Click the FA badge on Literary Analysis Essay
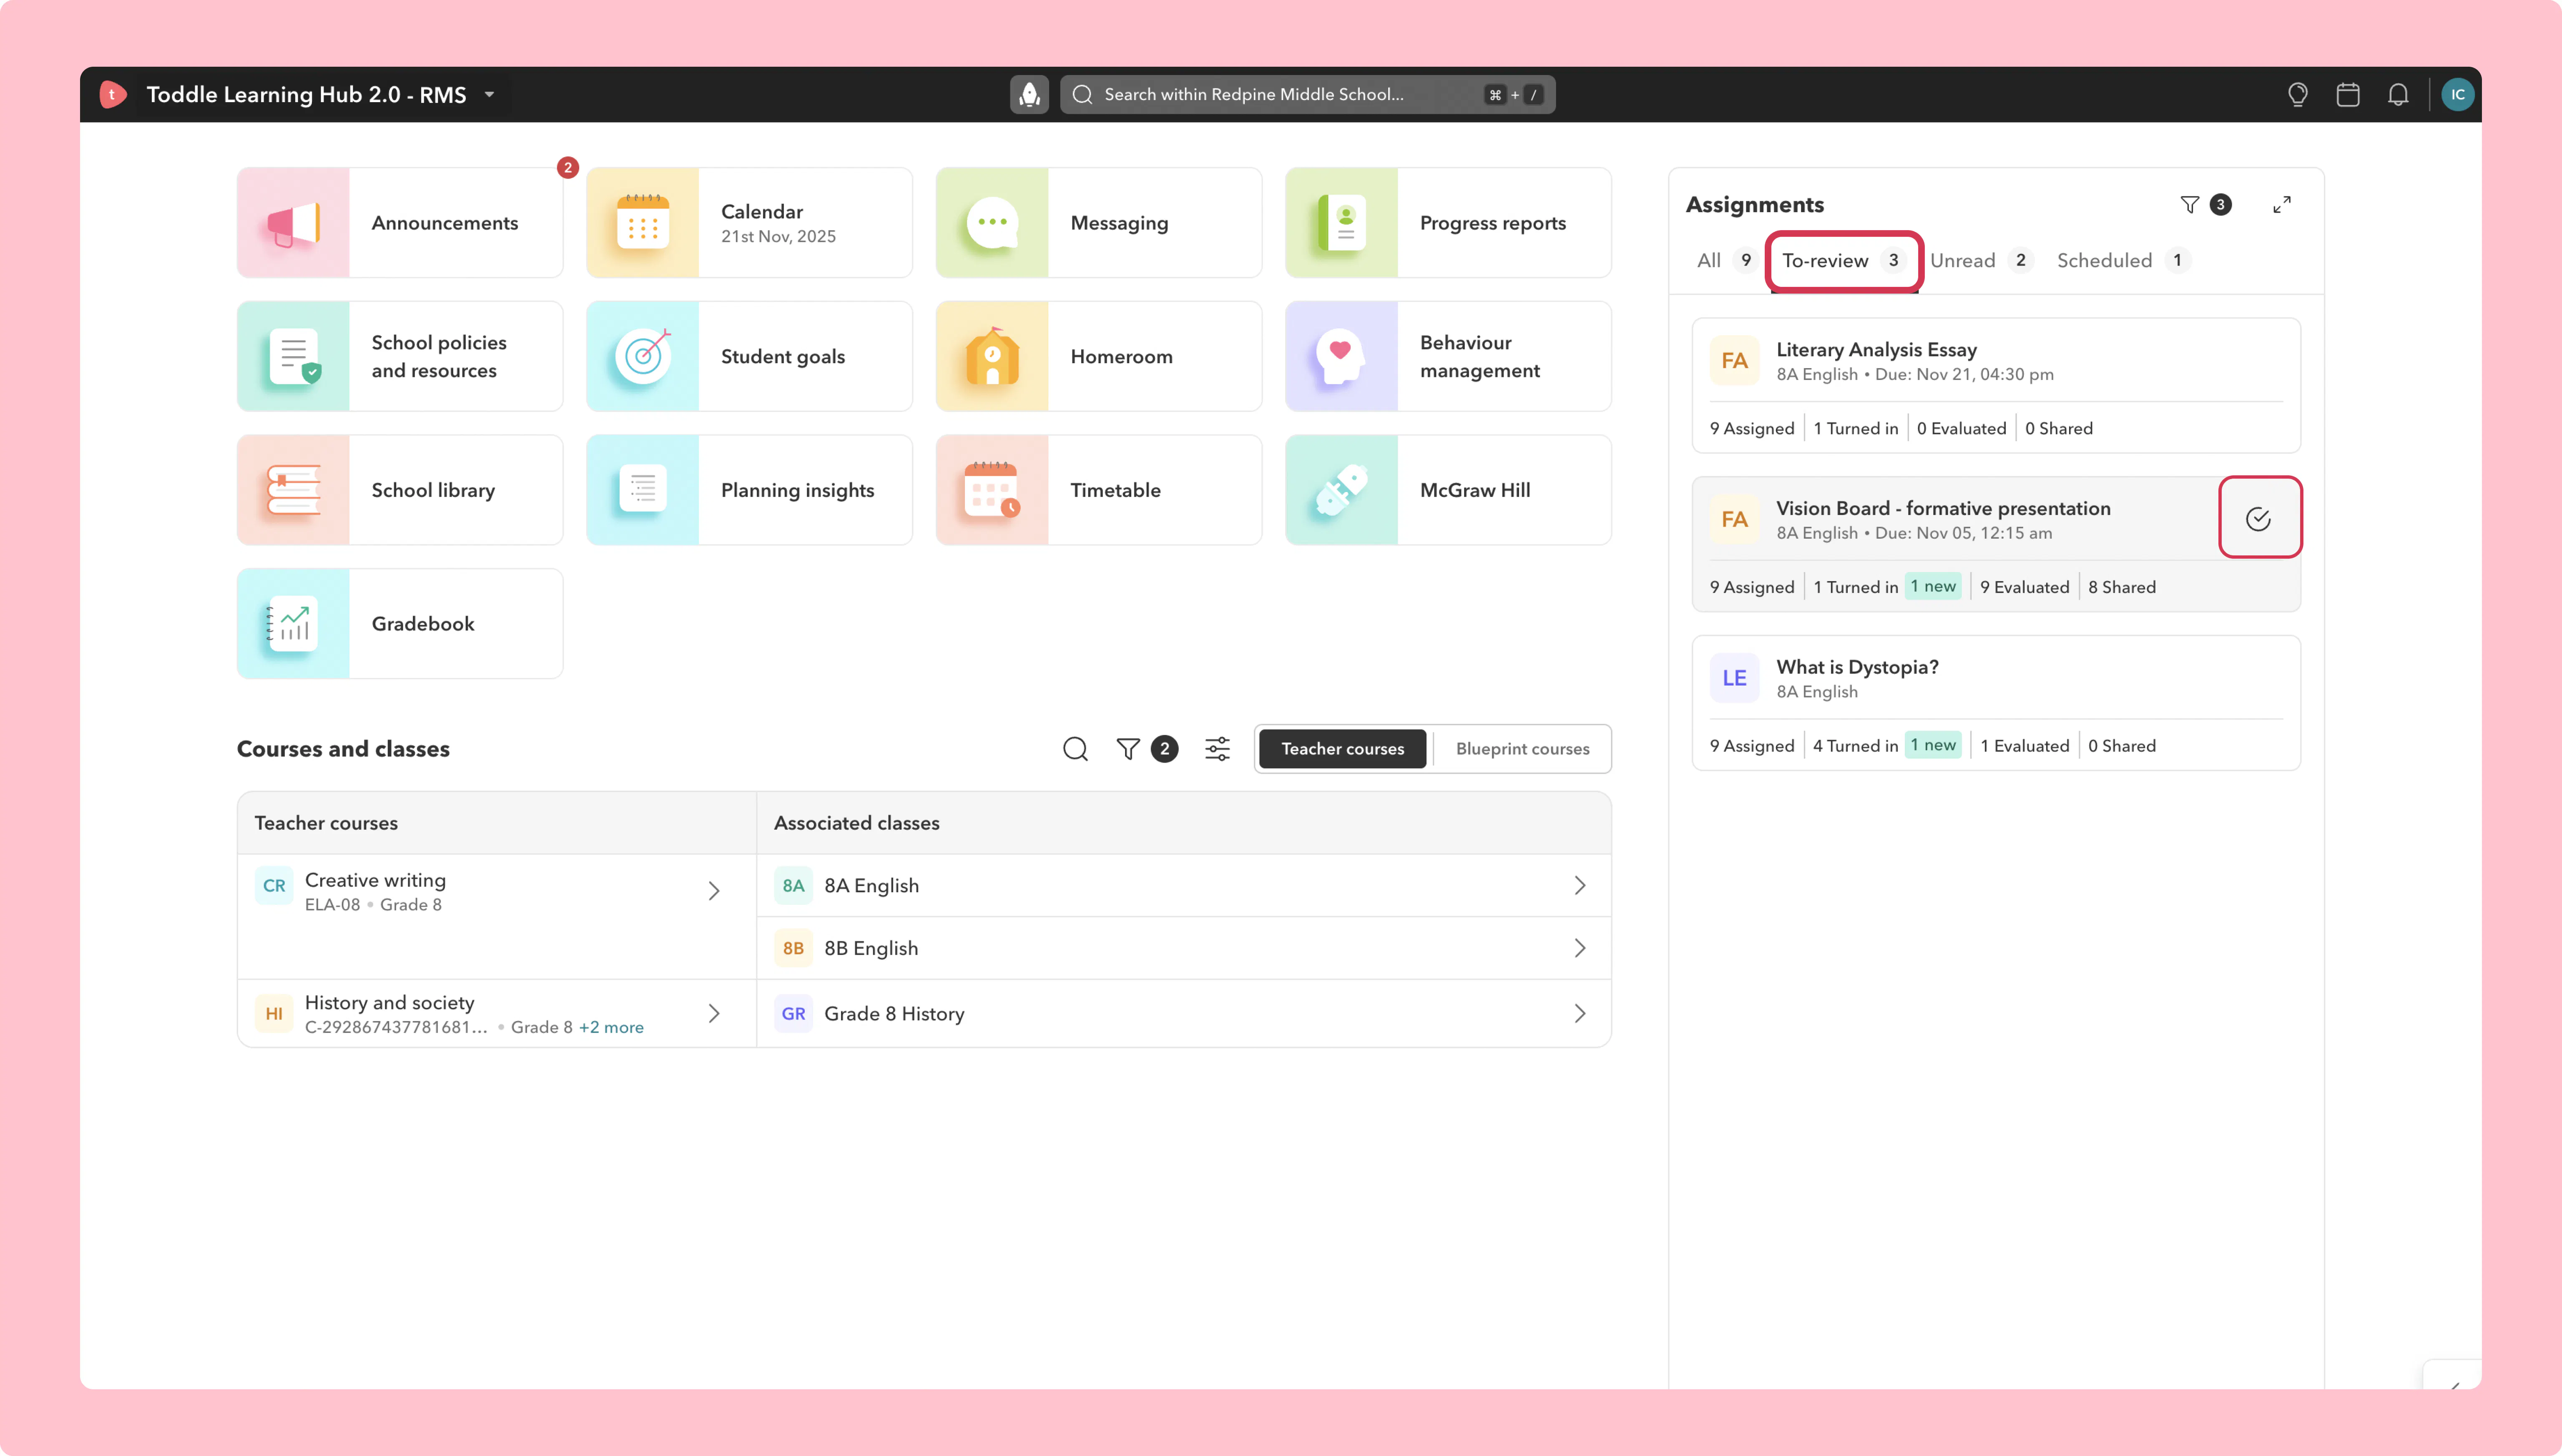2562x1456 pixels. (1734, 360)
